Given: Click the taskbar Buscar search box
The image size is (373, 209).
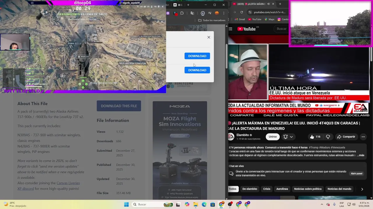Looking at the screenshot, I should [x=152, y=204].
